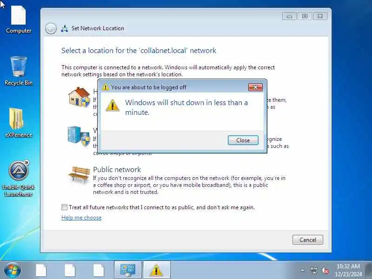Click the Public network bench icon
372x279 pixels.
[x=79, y=175]
